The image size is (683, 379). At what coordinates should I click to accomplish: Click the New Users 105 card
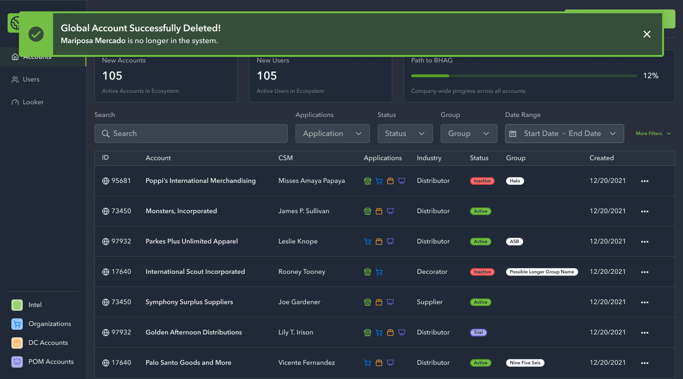(321, 76)
